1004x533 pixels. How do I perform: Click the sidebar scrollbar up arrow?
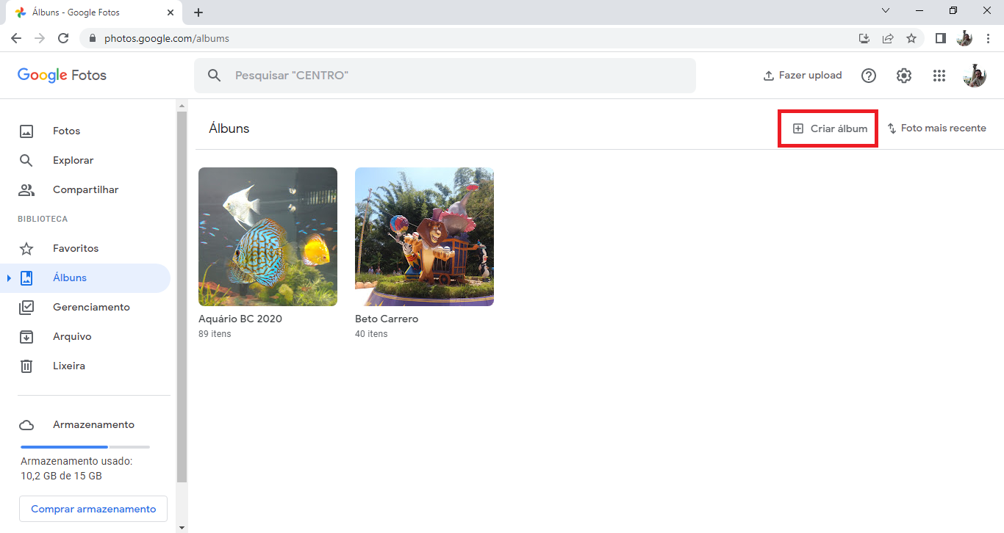pos(182,105)
